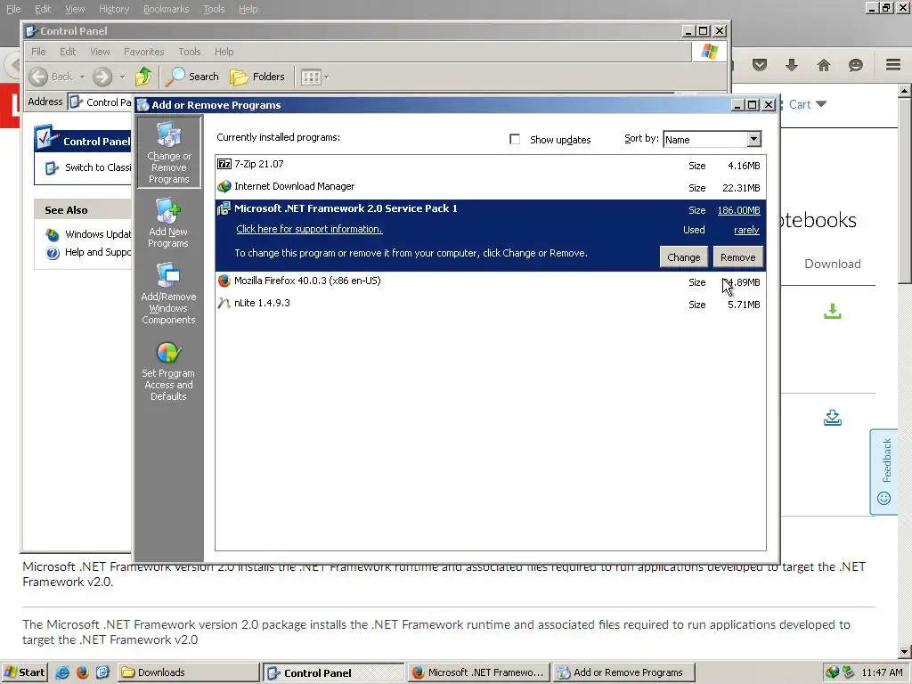Click the .NET Framework program icon
912x684 pixels.
point(224,208)
